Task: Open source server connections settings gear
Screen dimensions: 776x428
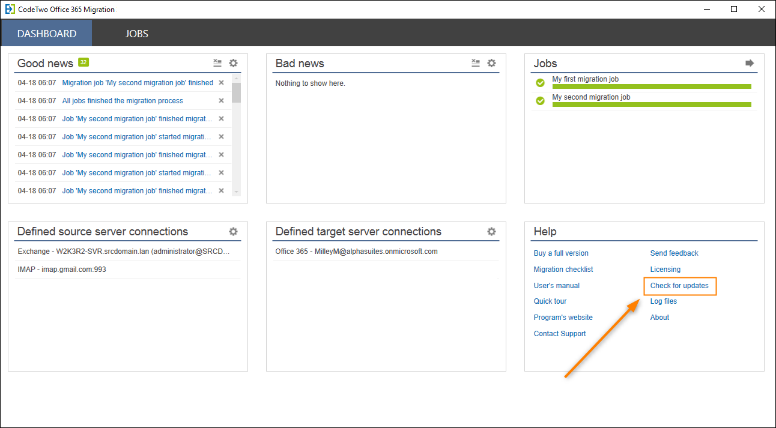Action: click(x=233, y=232)
